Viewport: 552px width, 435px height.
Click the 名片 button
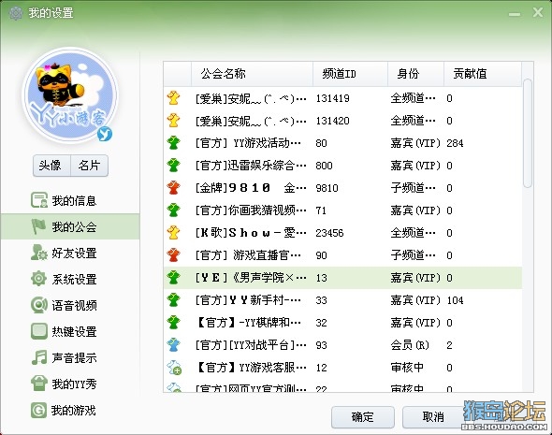pos(90,166)
